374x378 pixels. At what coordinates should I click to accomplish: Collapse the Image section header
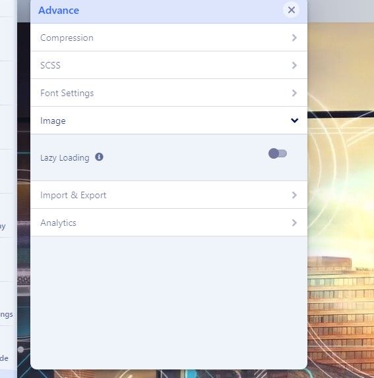tap(169, 121)
